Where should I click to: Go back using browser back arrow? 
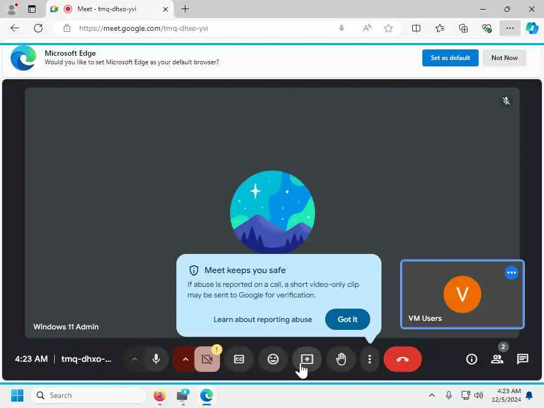(x=15, y=28)
